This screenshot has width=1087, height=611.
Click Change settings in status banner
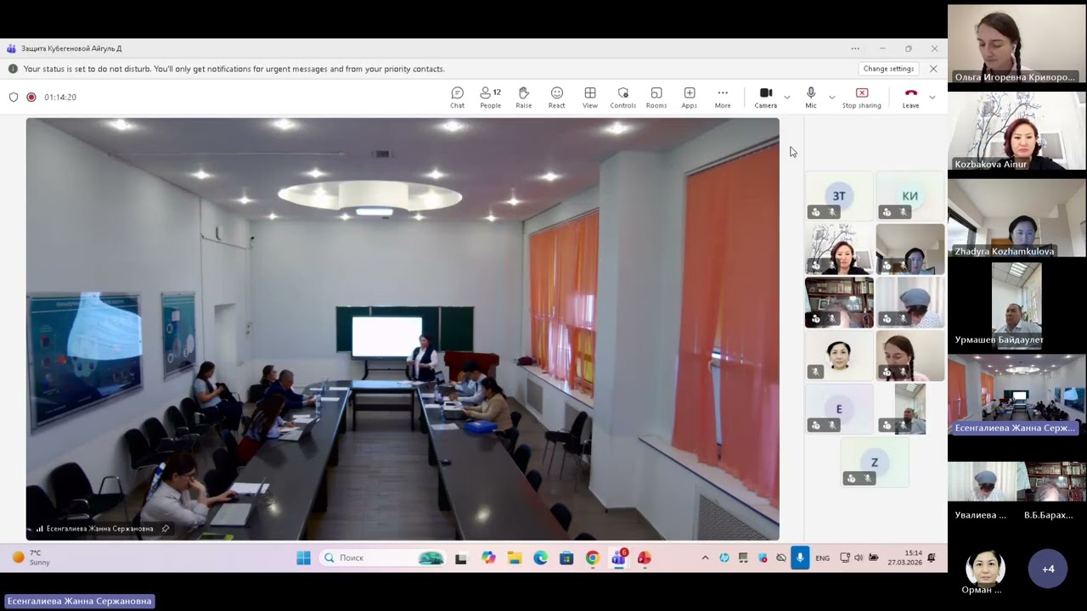click(x=888, y=69)
